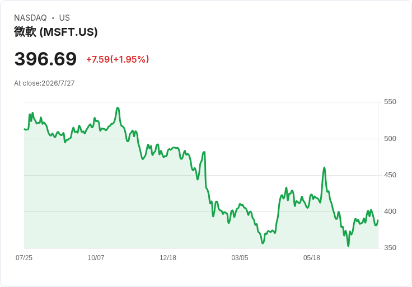Click the 550 y-axis price label

pyautogui.click(x=390, y=102)
